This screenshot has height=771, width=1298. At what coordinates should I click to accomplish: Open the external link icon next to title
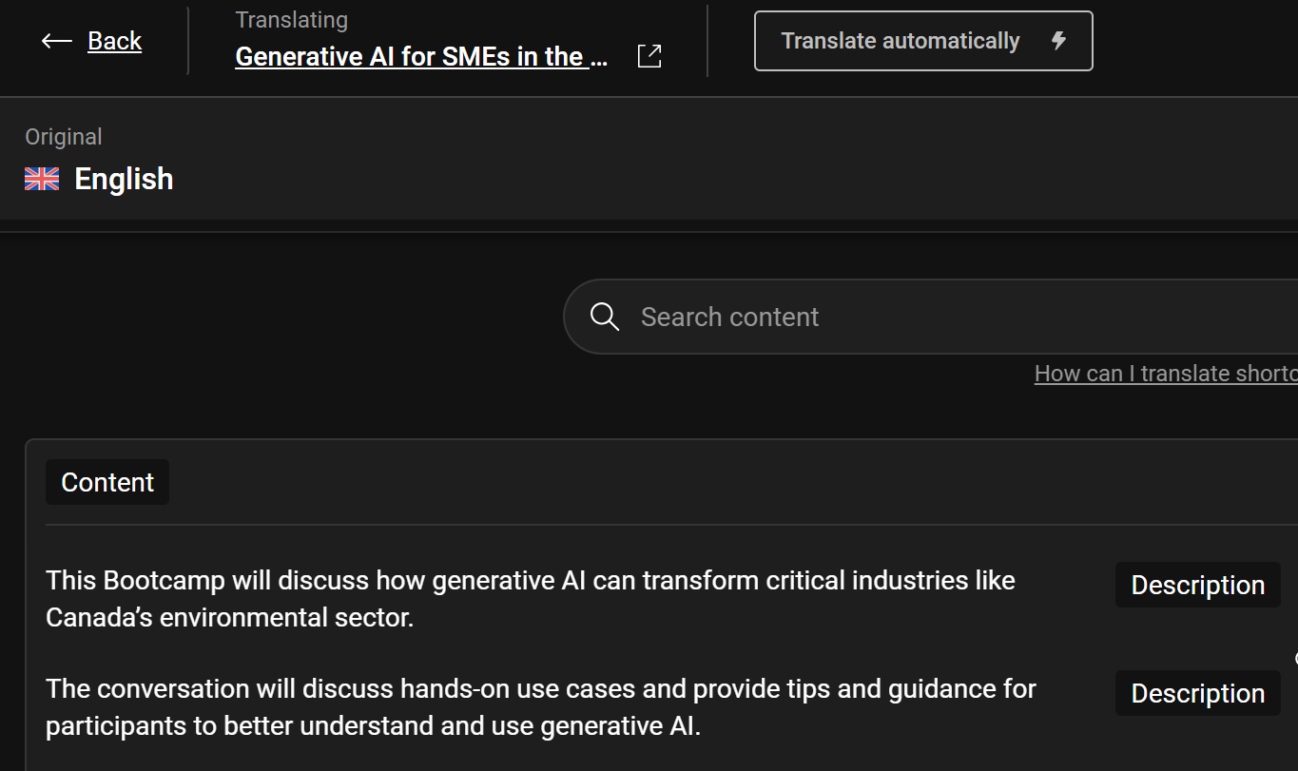(x=649, y=56)
